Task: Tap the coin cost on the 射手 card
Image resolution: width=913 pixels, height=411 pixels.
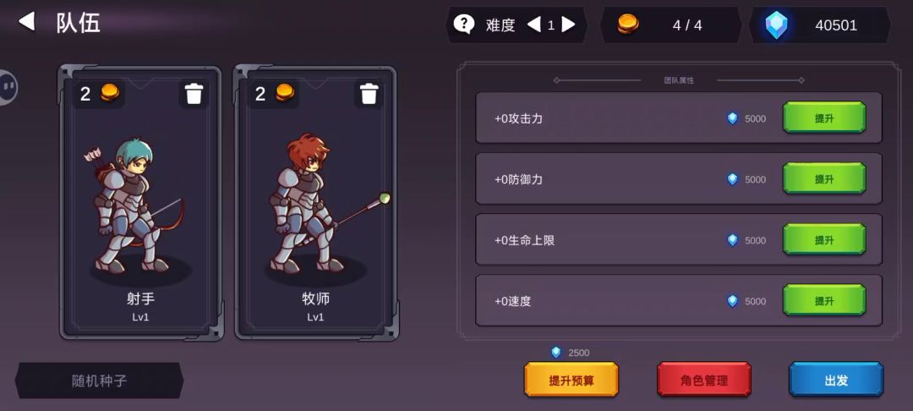Action: (x=99, y=93)
